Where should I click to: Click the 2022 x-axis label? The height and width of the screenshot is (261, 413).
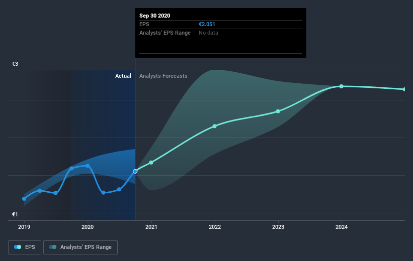tap(215, 227)
